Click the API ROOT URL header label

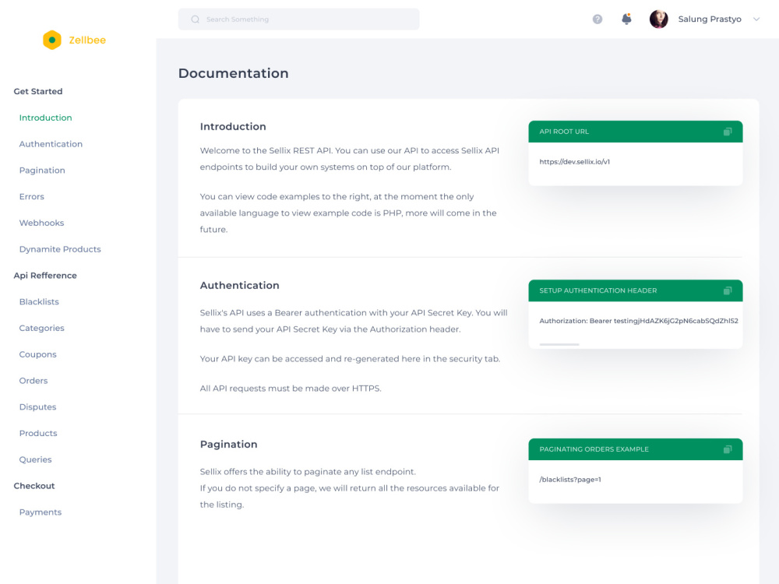click(564, 132)
